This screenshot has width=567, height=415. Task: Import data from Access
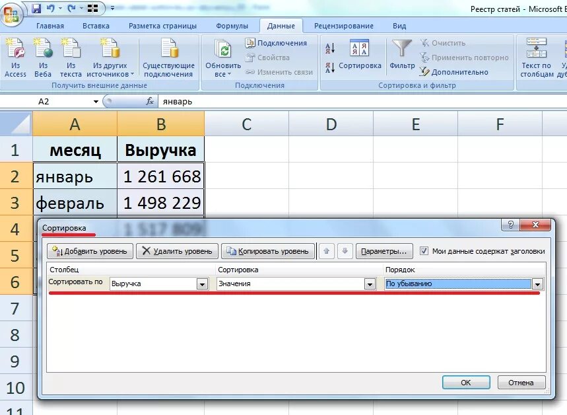click(15, 58)
